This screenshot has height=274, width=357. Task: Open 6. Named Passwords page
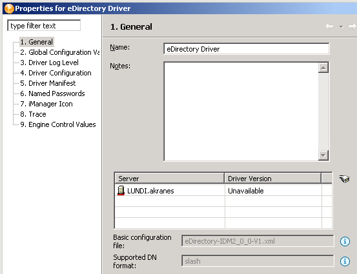tap(52, 93)
